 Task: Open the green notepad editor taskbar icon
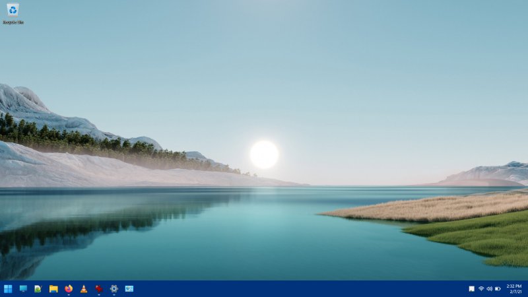coord(38,288)
